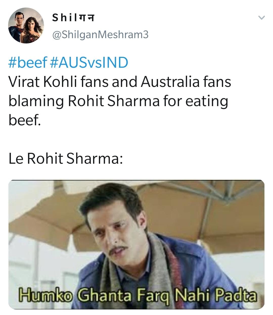The width and height of the screenshot is (273, 315).
Task: Click the #beef hashtag
Action: (x=28, y=63)
